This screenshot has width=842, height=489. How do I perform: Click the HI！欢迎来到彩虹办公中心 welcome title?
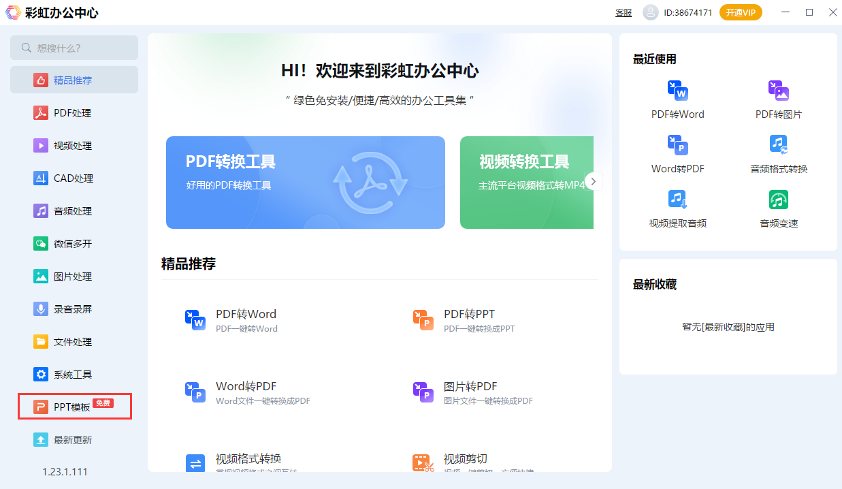380,71
